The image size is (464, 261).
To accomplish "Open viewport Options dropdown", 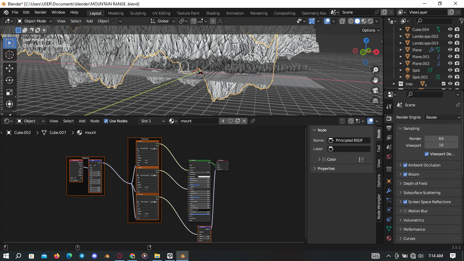I will [371, 30].
